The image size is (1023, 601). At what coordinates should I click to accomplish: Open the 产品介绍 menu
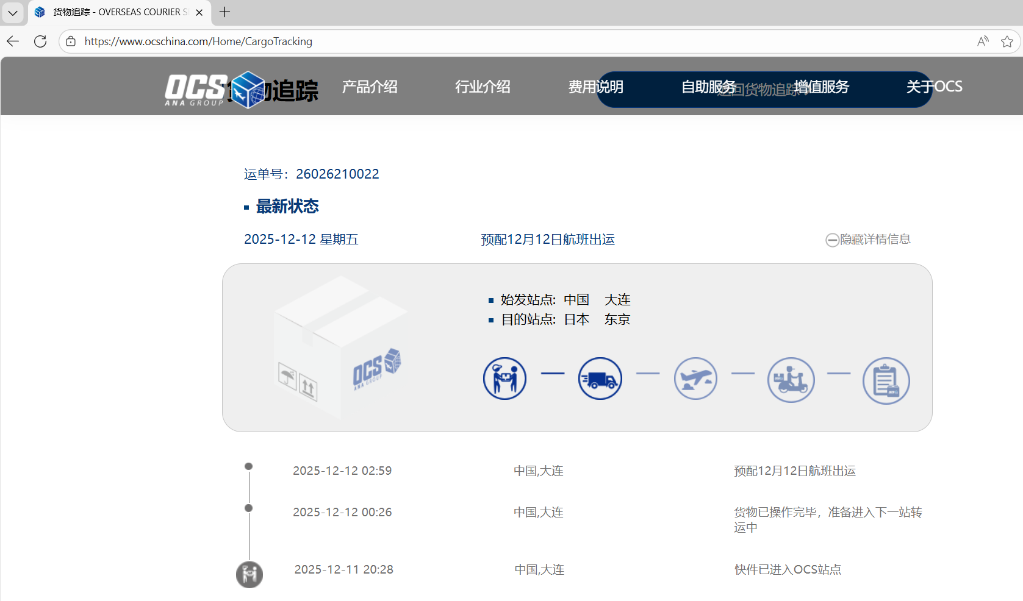pyautogui.click(x=370, y=87)
